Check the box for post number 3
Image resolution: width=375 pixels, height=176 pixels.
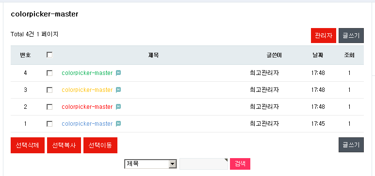click(x=49, y=90)
